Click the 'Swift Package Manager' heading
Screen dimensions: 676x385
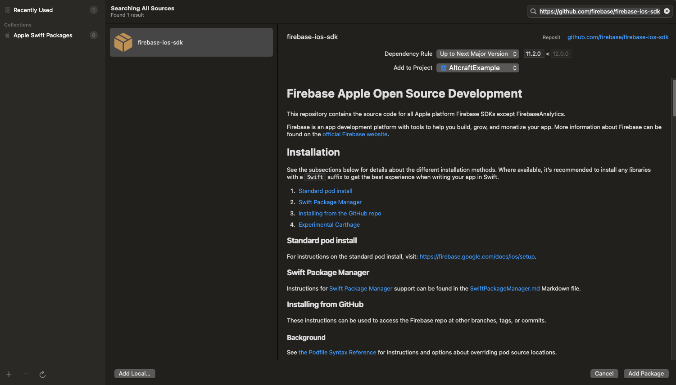pos(328,273)
